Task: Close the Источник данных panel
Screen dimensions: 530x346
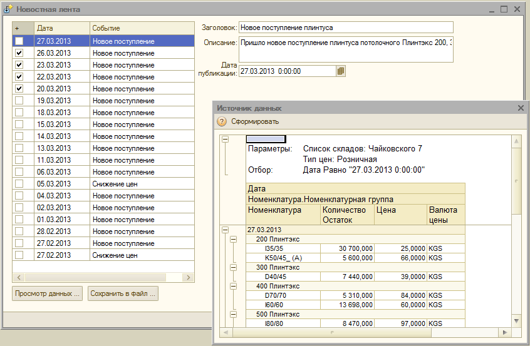Action: click(521, 108)
